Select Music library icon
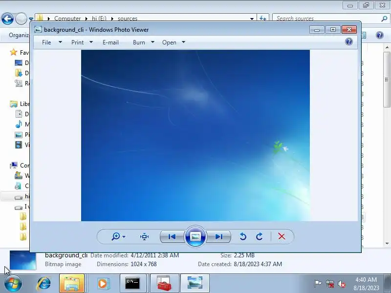 (x=19, y=124)
